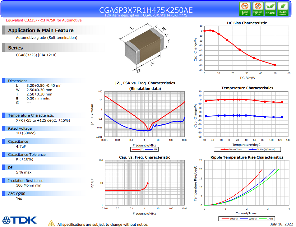Click the |Z| red legend entry
This screenshot has height=227, width=296.
click(138, 150)
